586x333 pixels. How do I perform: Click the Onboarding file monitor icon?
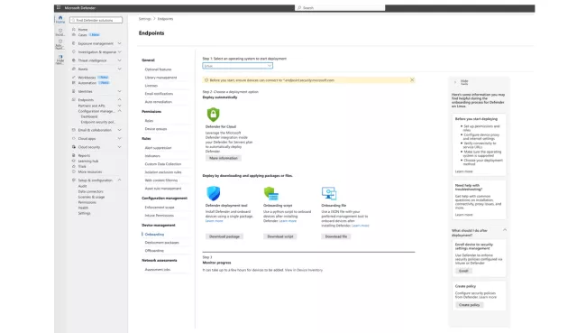click(x=329, y=193)
